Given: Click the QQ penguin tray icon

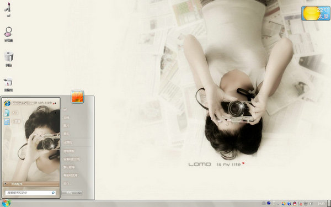Looking at the screenshot, I should pyautogui.click(x=295, y=203).
